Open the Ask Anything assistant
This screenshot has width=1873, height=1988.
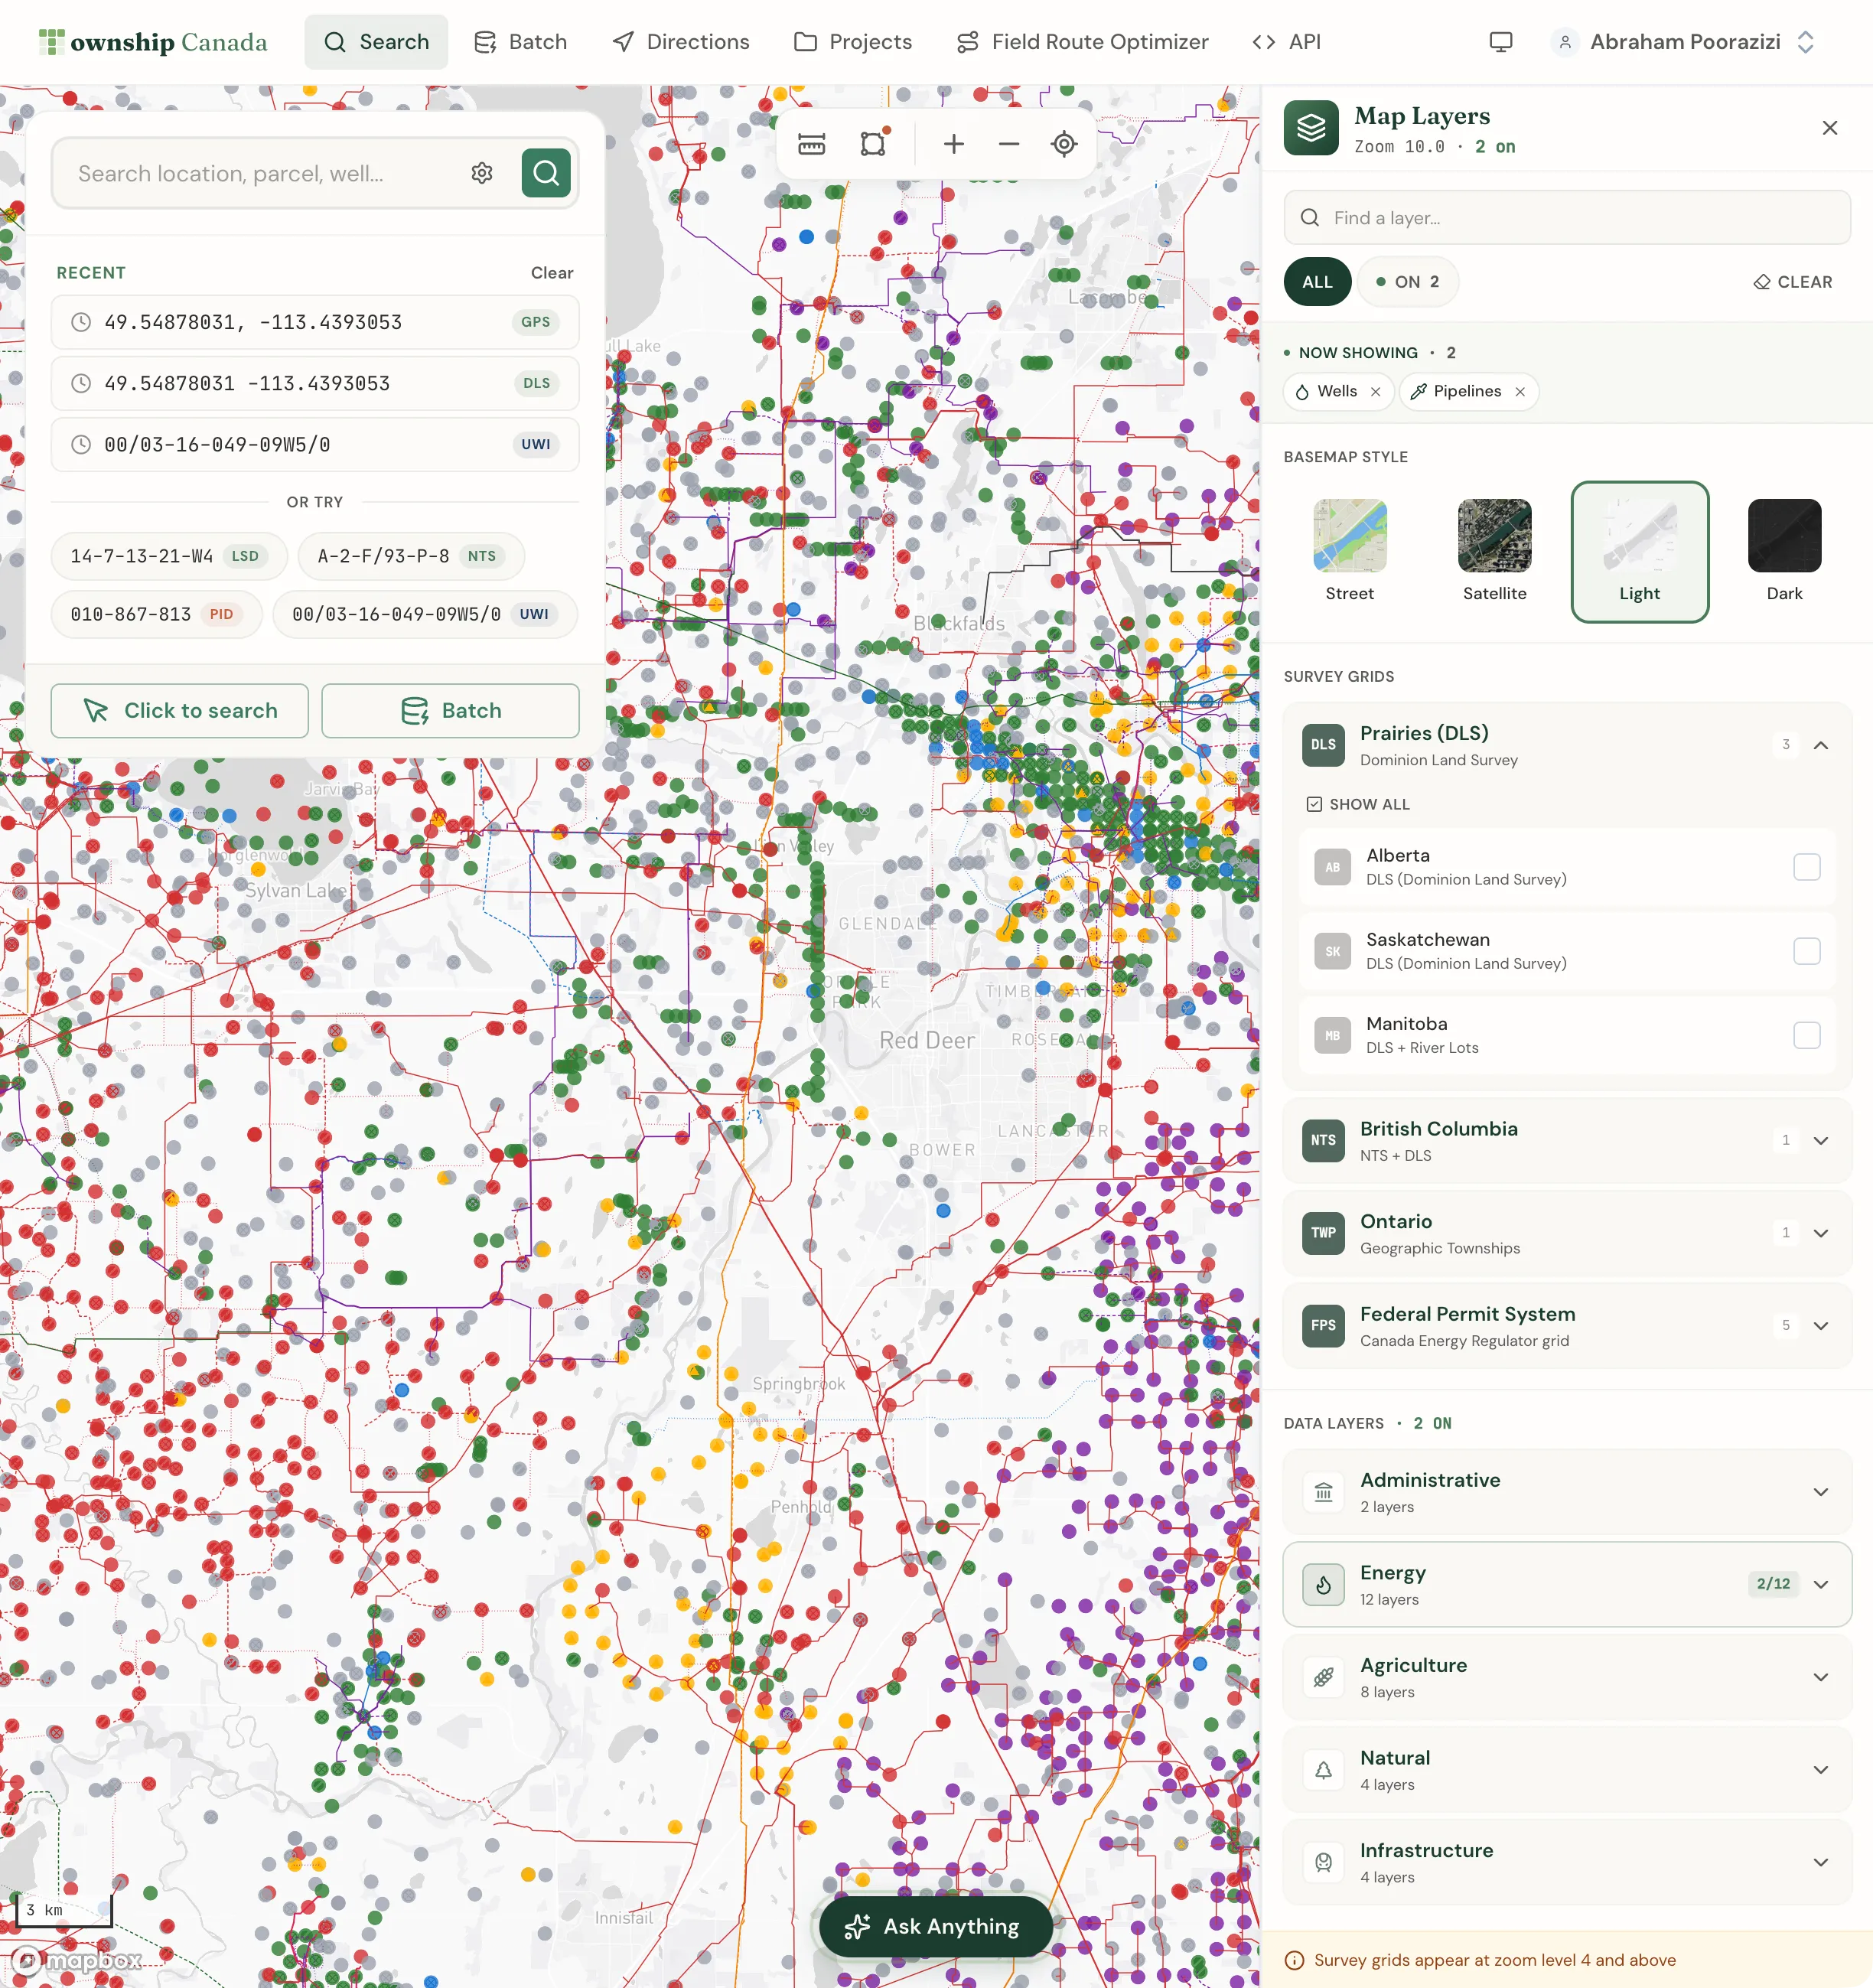pyautogui.click(x=935, y=1926)
